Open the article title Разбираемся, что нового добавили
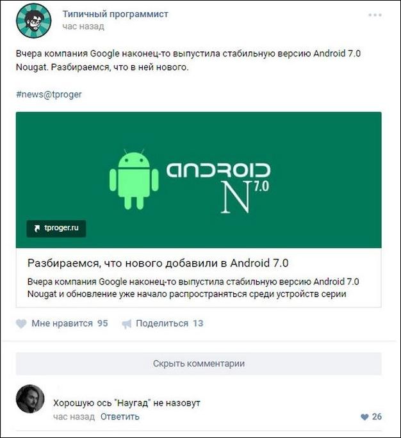Image resolution: width=401 pixels, height=438 pixels. pos(158,263)
